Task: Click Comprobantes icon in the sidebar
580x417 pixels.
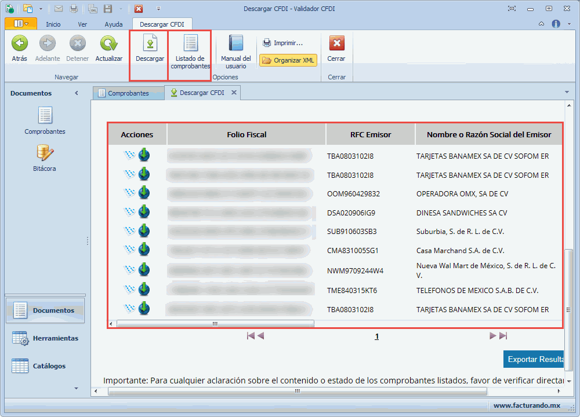Action: point(45,116)
